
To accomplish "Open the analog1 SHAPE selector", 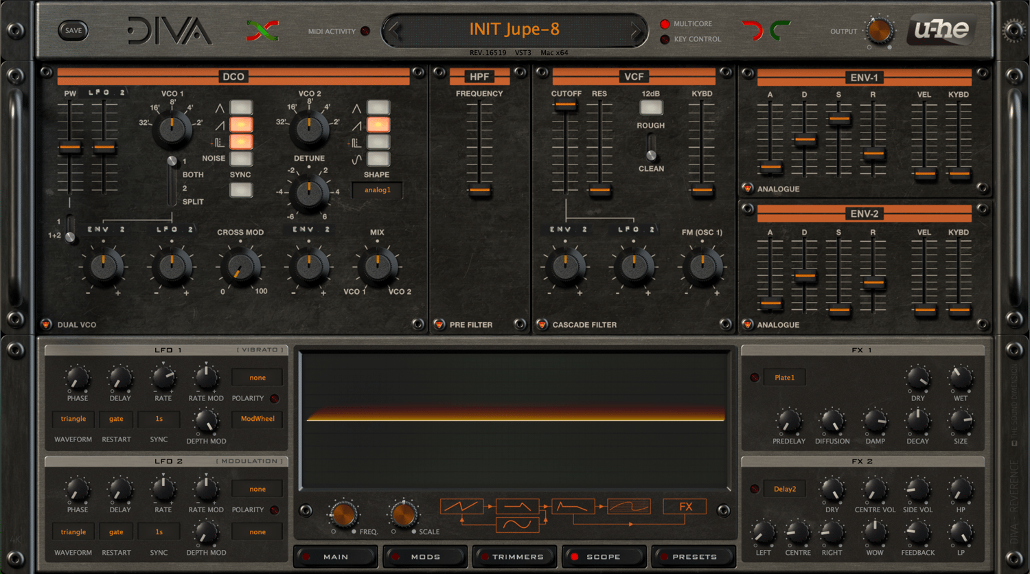I will 377,190.
